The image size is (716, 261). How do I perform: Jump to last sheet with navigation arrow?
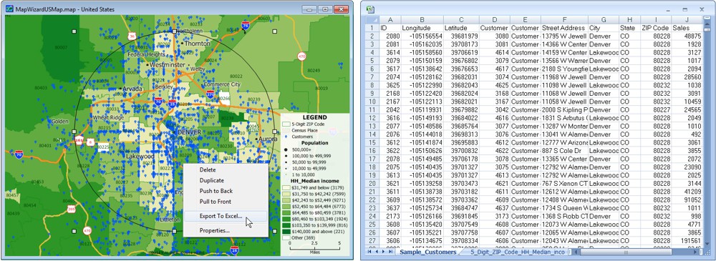click(x=390, y=252)
